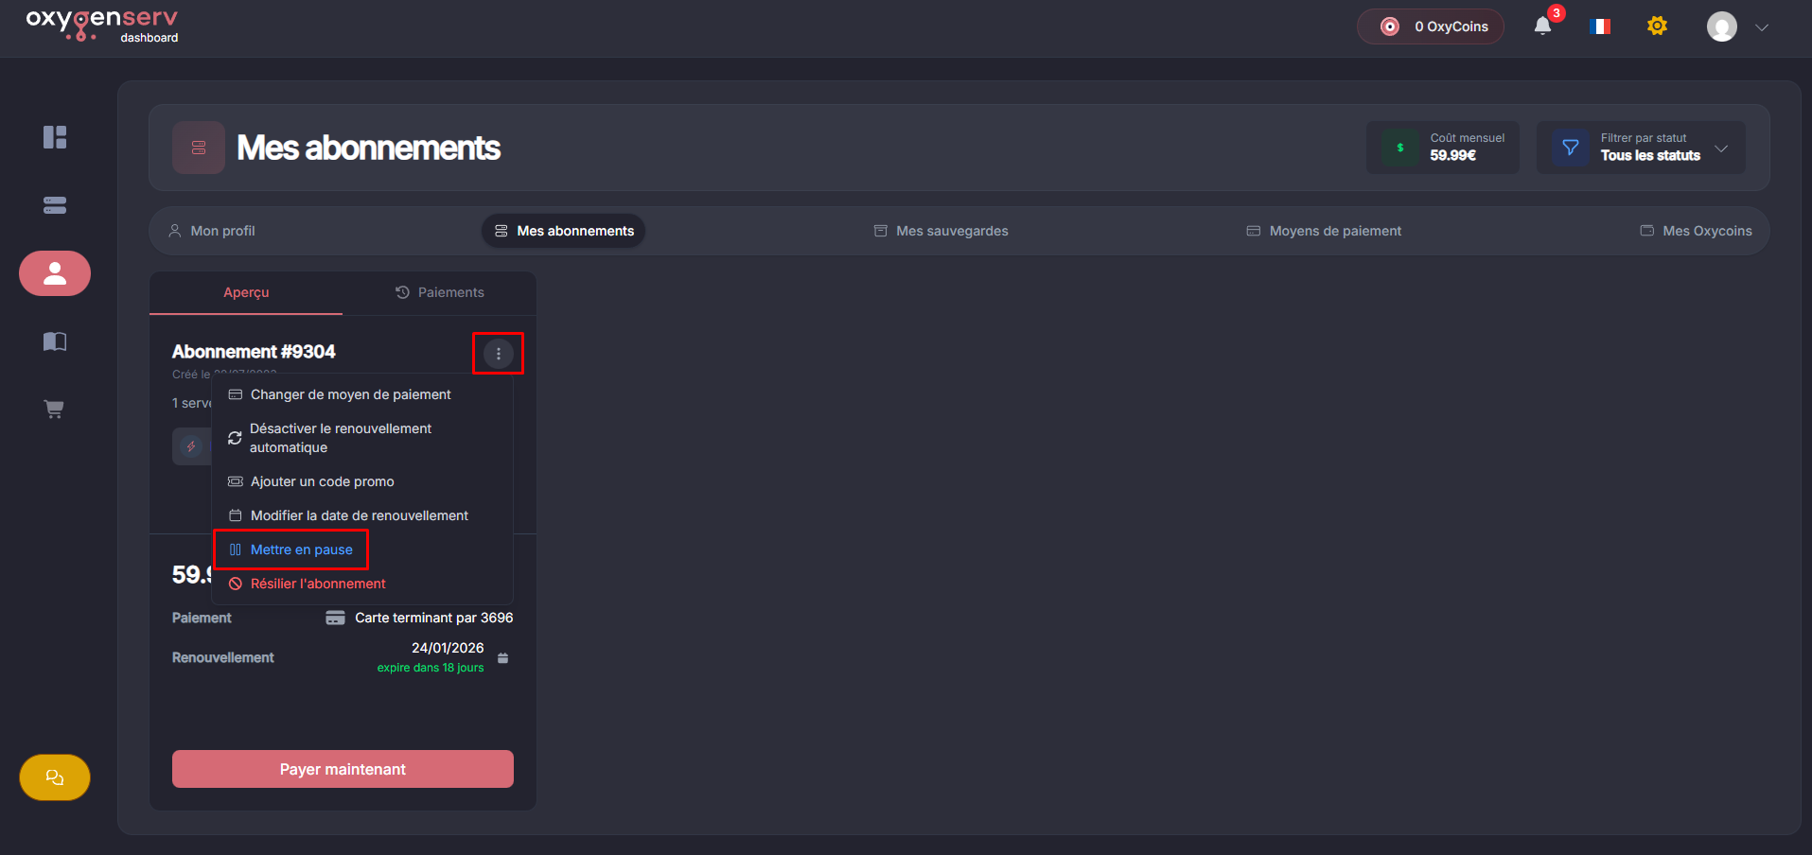
Task: Open the dashboard grid icon in sidebar
Action: pos(55,137)
